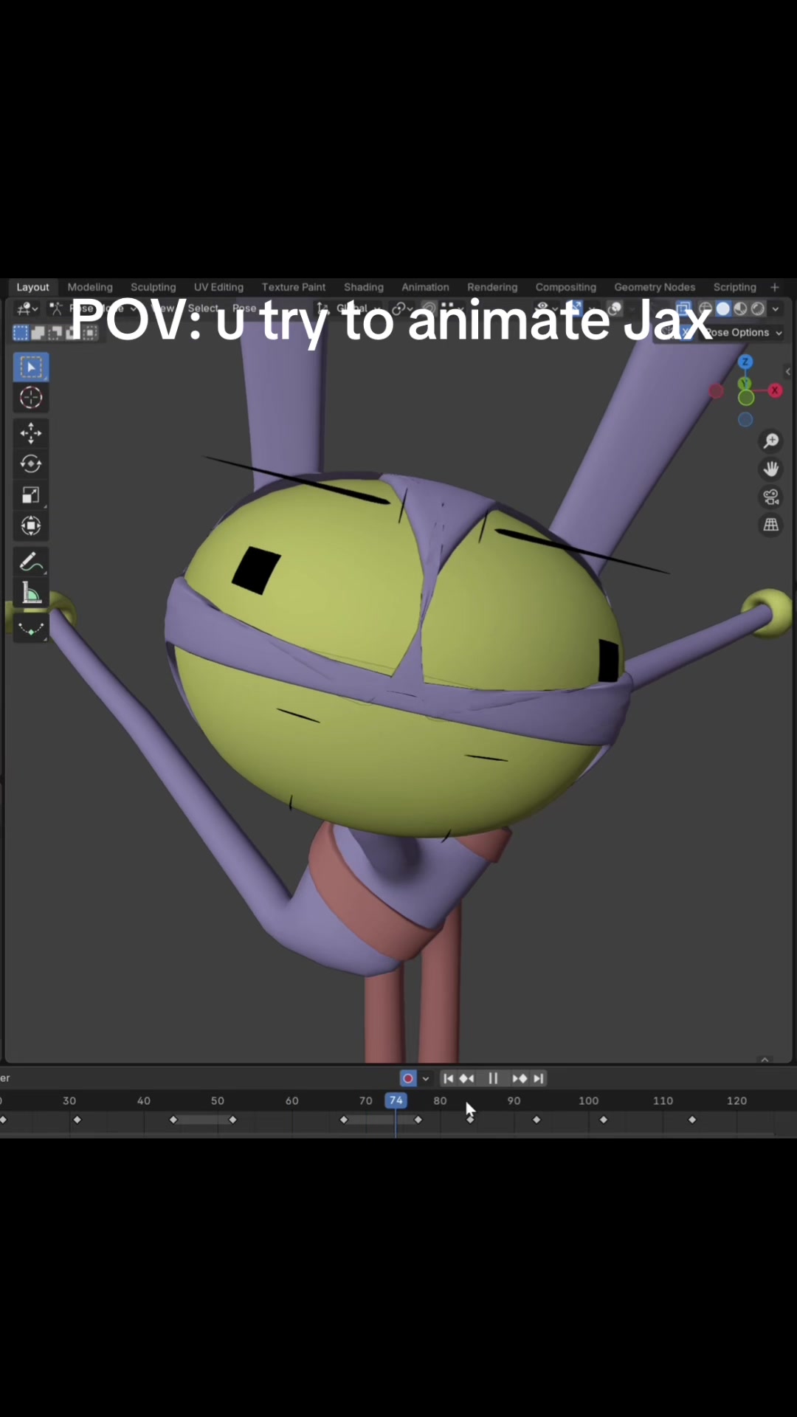Viewport: 797px width, 1417px height.
Task: Set selection mode to new selection
Action: click(21, 333)
